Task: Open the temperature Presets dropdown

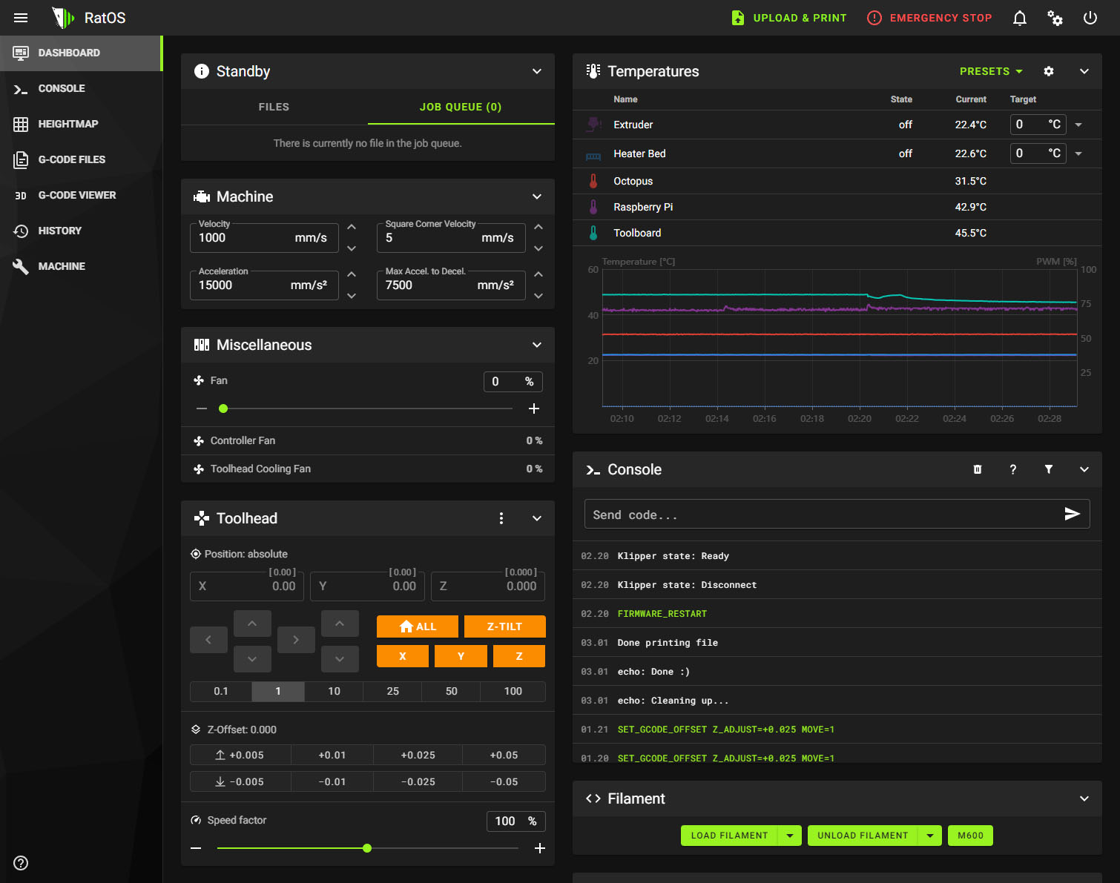Action: click(991, 71)
